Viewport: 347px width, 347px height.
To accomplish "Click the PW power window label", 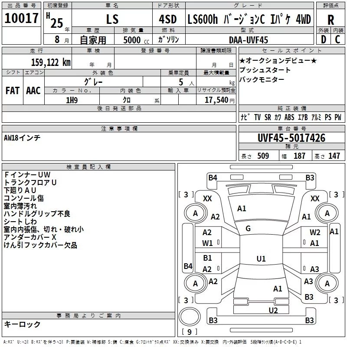I will pos(337,118).
